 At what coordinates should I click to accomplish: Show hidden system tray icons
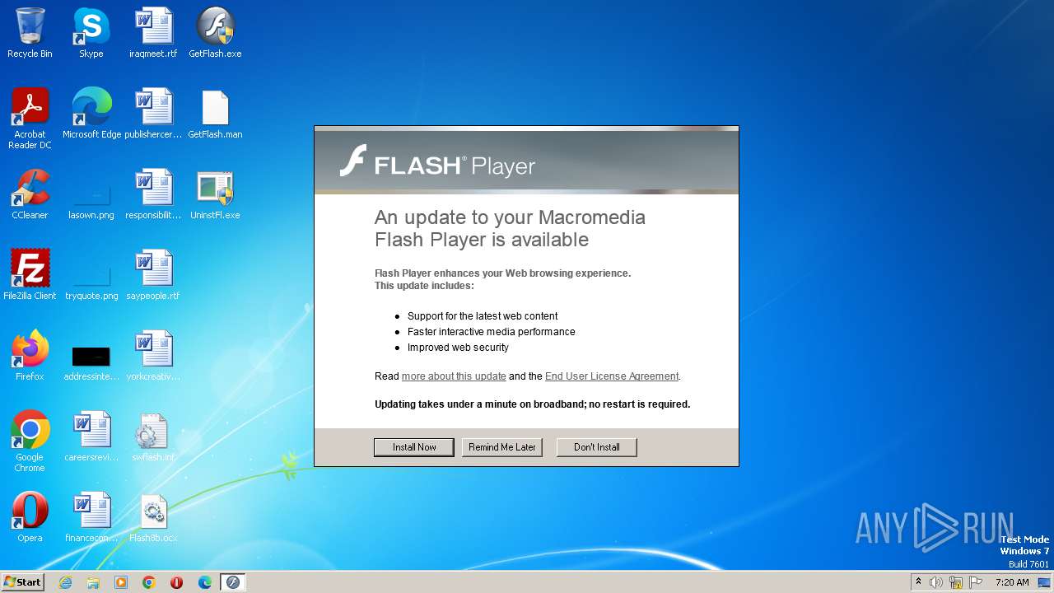pos(919,582)
